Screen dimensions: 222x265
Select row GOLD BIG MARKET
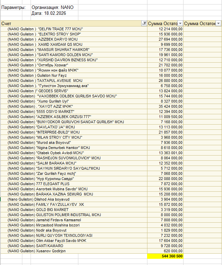[74, 210]
